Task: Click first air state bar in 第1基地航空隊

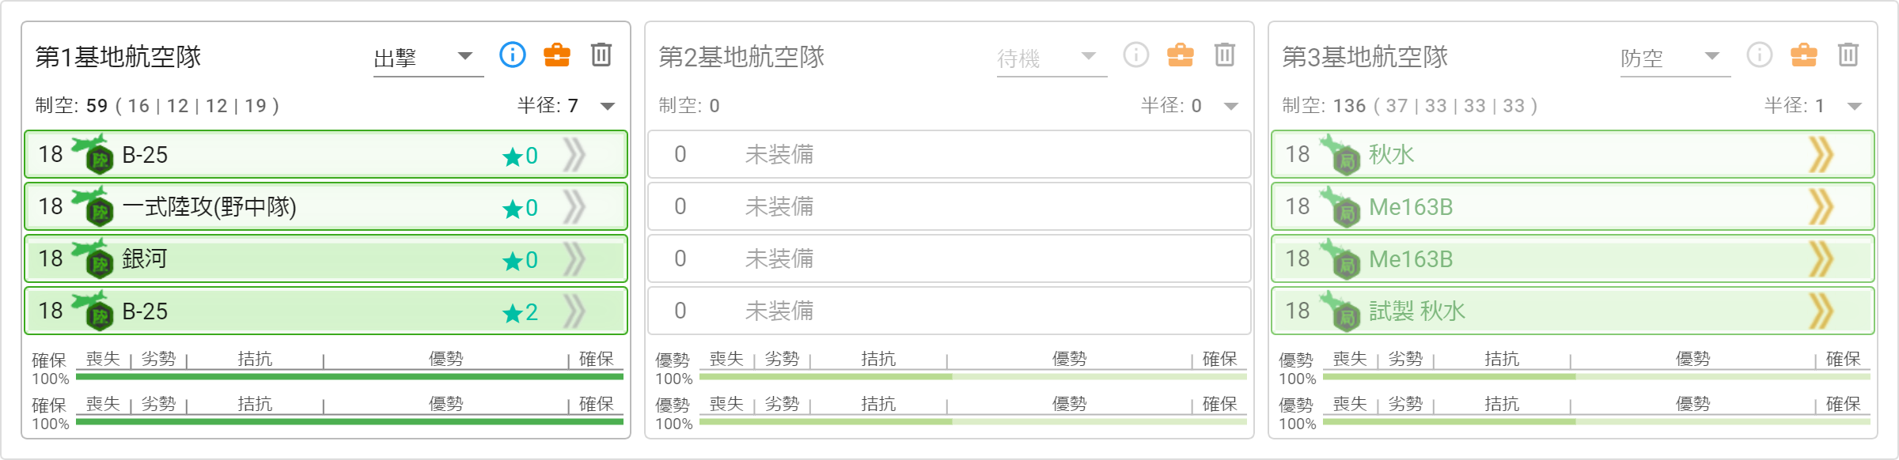Action: 350,377
